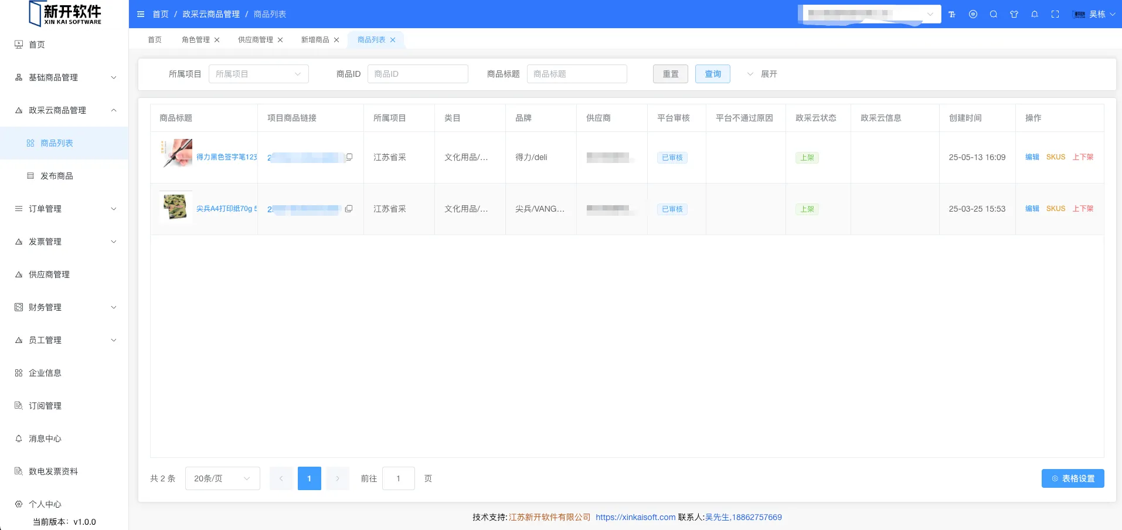1122x530 pixels.
Task: Open the theme (shirt) icon
Action: (1014, 14)
